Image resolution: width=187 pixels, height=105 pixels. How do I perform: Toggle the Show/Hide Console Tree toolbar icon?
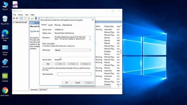pos(21,18)
